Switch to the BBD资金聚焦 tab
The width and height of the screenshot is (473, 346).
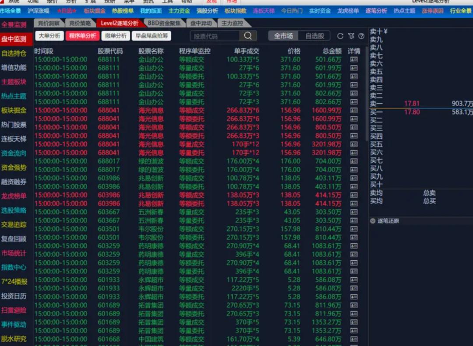(x=164, y=23)
